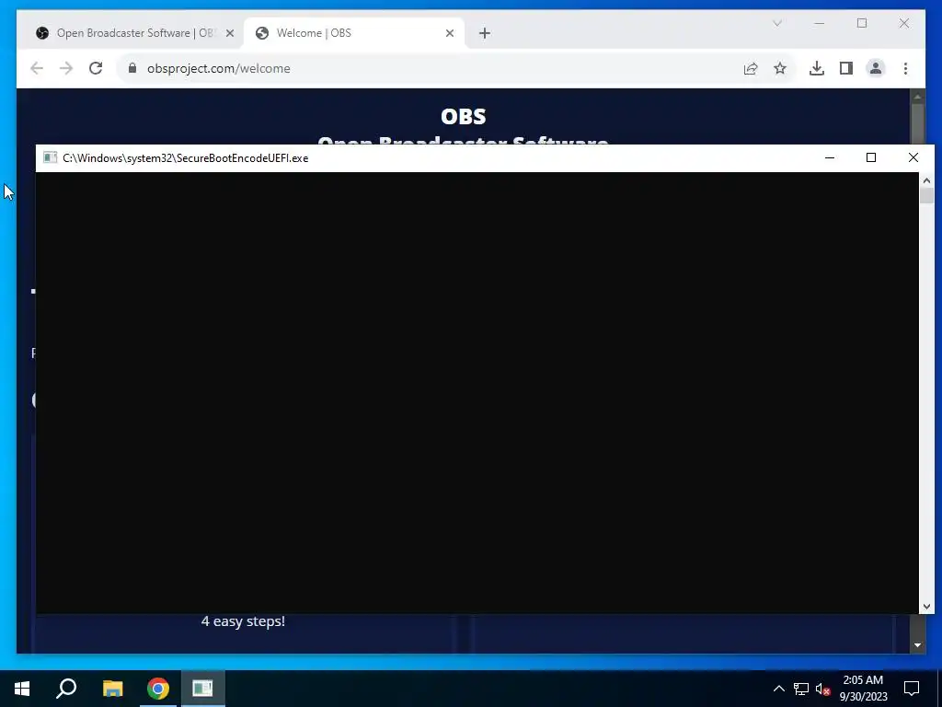Open the Windows Start menu
Screen dimensions: 942x707
click(x=22, y=689)
